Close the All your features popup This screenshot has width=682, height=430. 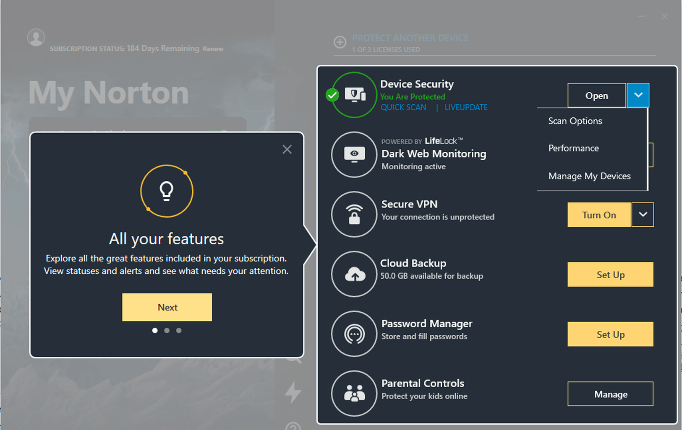(287, 149)
